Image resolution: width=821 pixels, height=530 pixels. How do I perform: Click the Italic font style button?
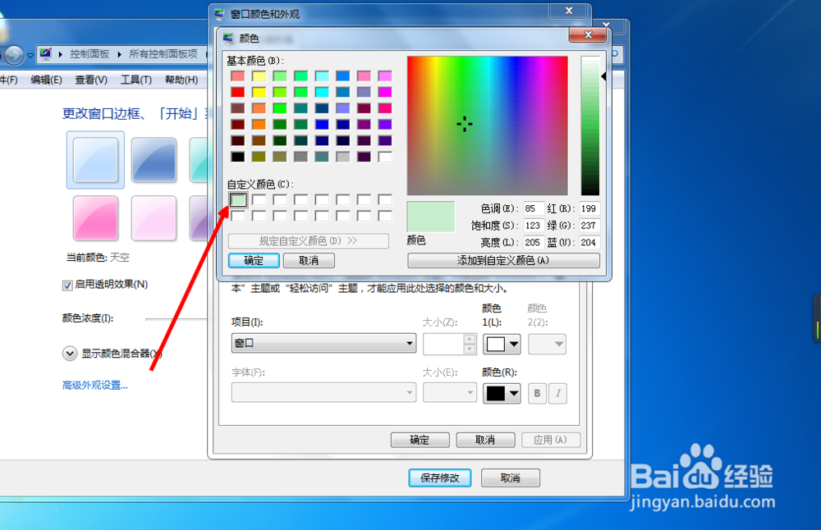tap(557, 394)
